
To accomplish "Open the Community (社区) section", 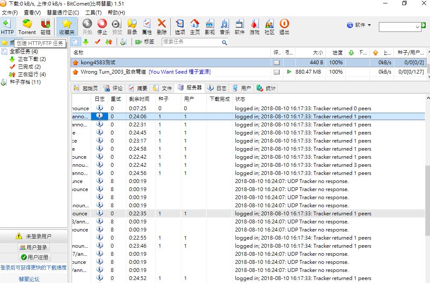I will 269,27.
